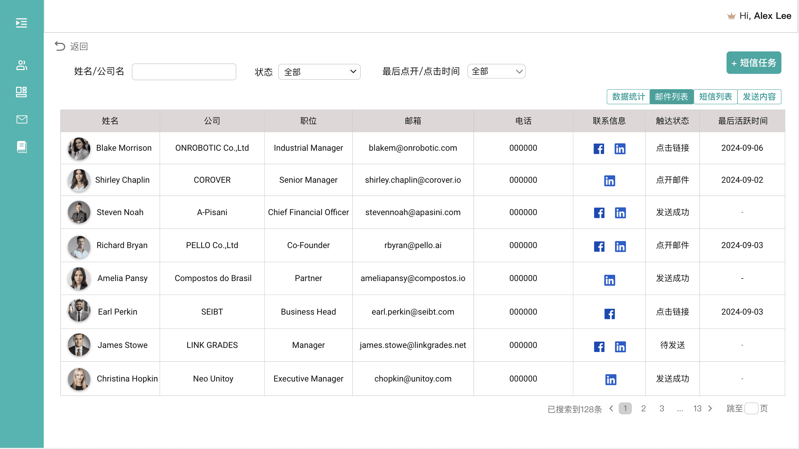The height and width of the screenshot is (449, 799).
Task: Open James Stowe's LinkedIn icon
Action: 620,347
